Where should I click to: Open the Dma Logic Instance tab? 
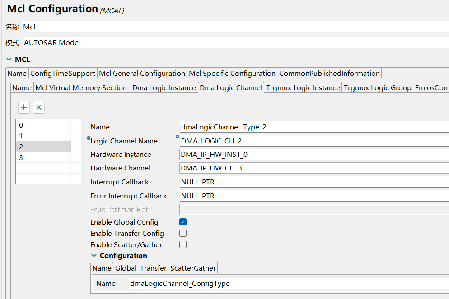(164, 87)
